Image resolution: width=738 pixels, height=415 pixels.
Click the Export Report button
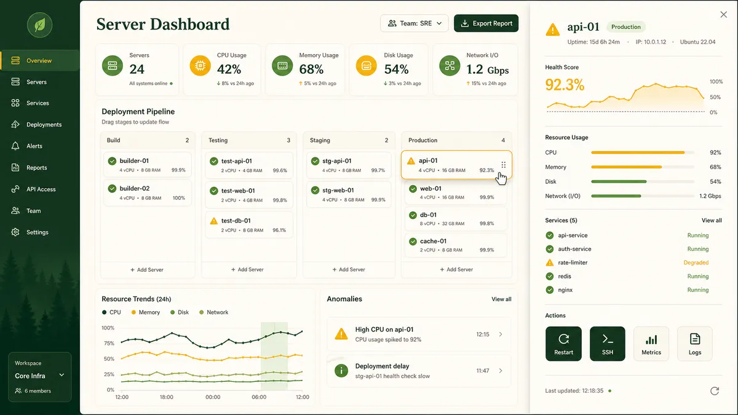coord(486,23)
